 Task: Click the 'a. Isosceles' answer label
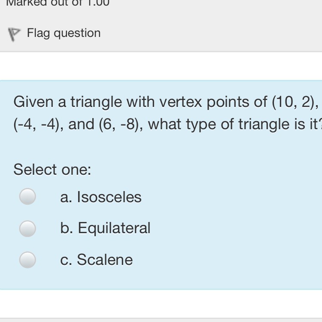(101, 197)
